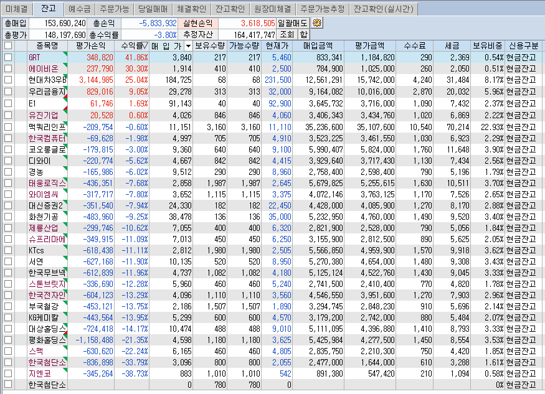
Task: Select the 부국철강 stock name cell
Action: pyautogui.click(x=47, y=306)
